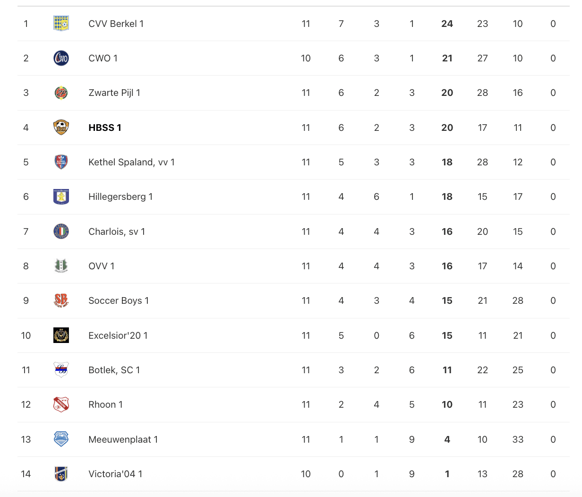The height and width of the screenshot is (497, 582).
Task: Select the Excelsior'20 1 team name
Action: [118, 335]
